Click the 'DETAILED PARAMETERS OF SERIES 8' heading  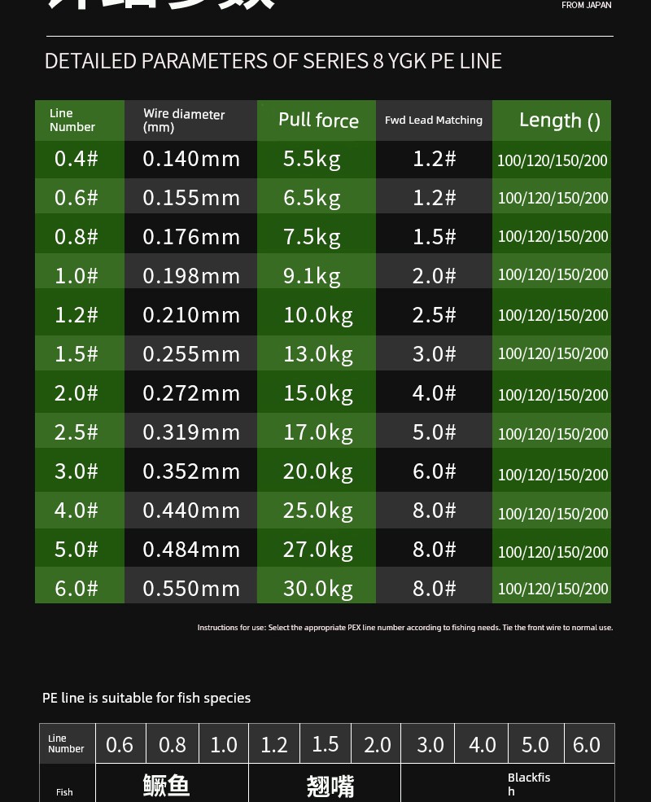[x=273, y=61]
